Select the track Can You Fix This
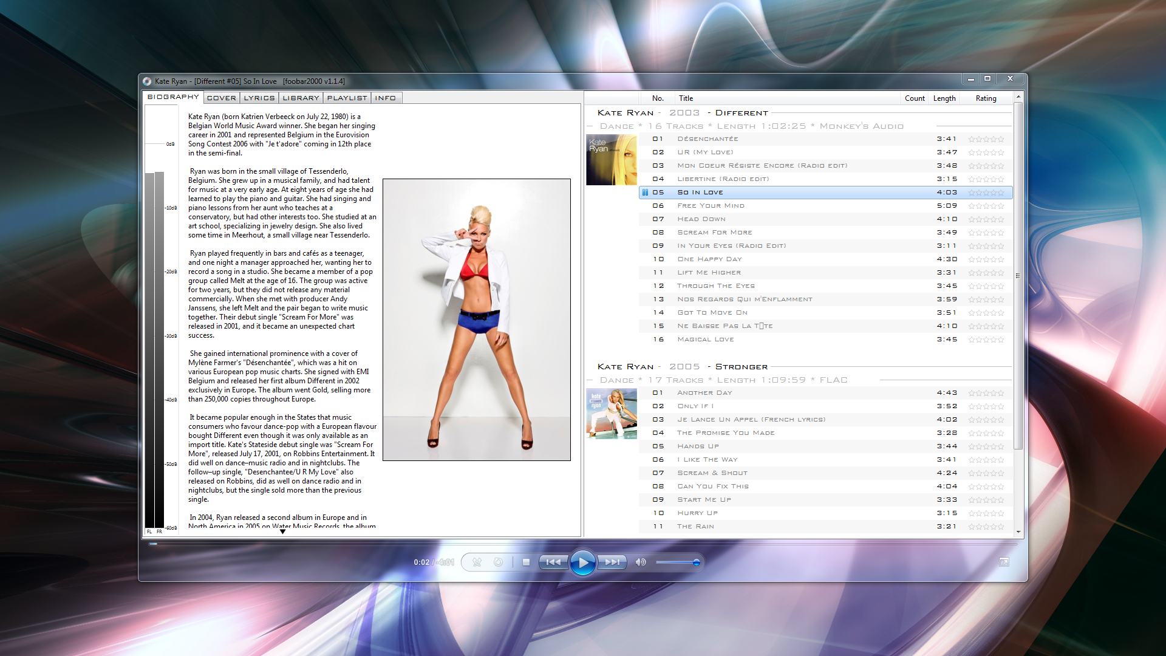1166x656 pixels. tap(825, 487)
